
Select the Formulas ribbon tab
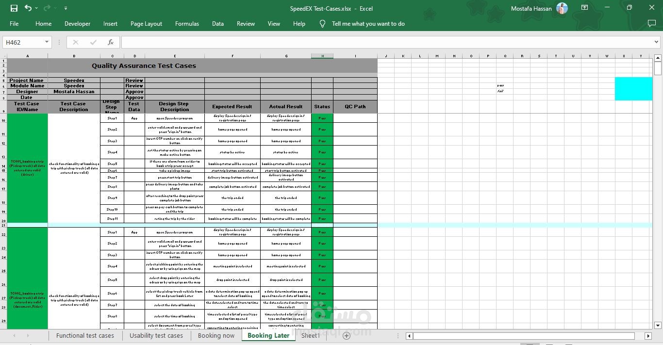coord(187,24)
